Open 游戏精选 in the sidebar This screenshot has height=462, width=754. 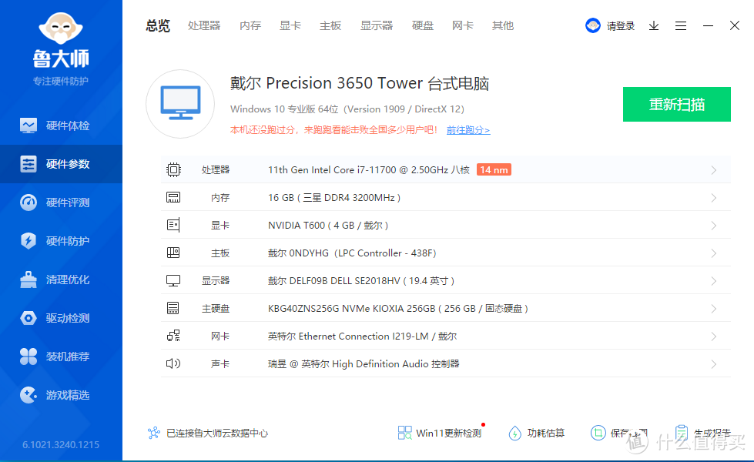[x=61, y=394]
